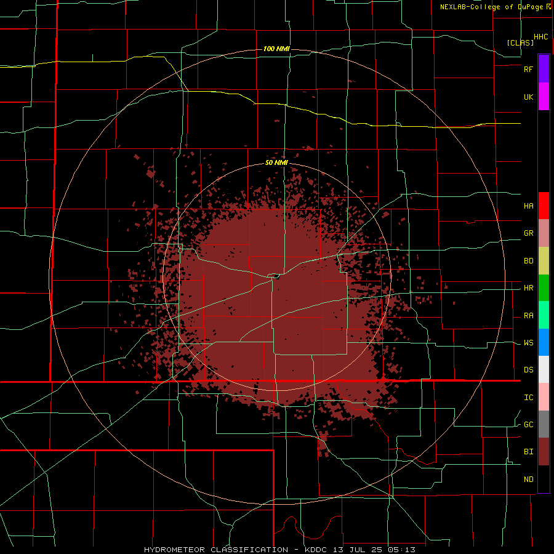Click the 'ND' legend label

(529, 480)
